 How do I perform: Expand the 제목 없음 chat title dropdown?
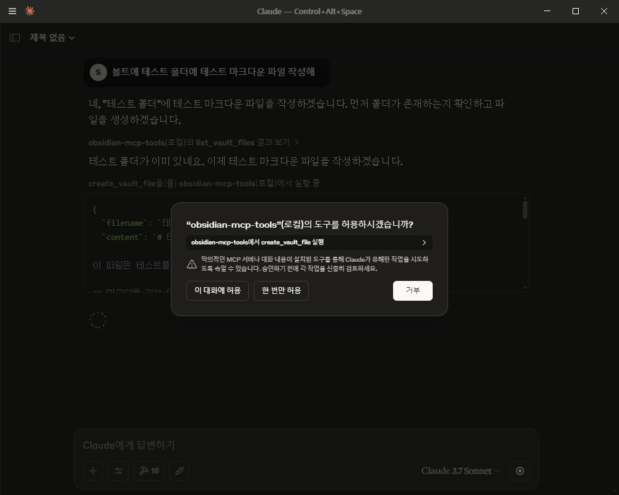click(52, 38)
